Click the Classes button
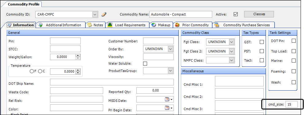The height and width of the screenshot is (115, 304). (x=259, y=14)
